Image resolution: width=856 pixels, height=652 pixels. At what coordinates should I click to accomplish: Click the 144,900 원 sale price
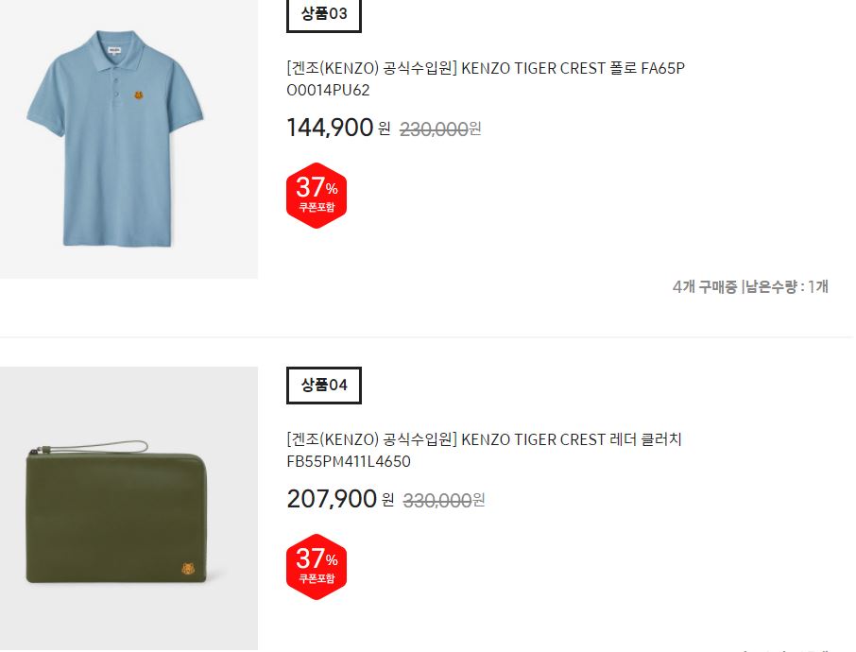point(338,128)
